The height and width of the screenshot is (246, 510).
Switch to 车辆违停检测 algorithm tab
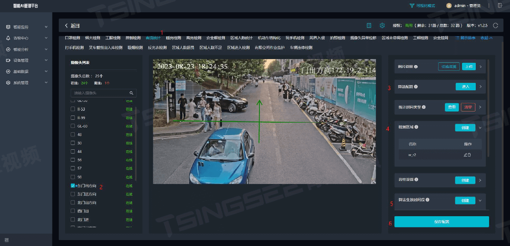click(x=301, y=48)
